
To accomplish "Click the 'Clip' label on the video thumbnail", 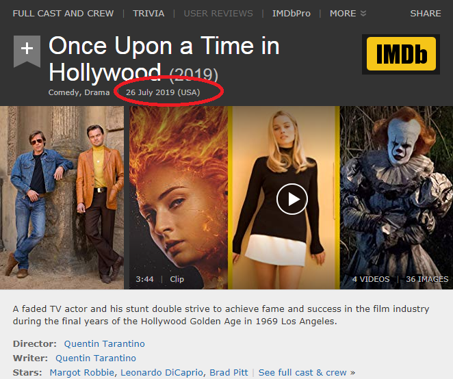I will [x=177, y=279].
